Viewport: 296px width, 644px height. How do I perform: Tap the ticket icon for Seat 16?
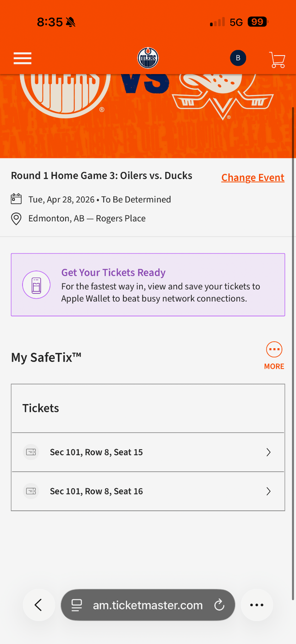coord(31,491)
